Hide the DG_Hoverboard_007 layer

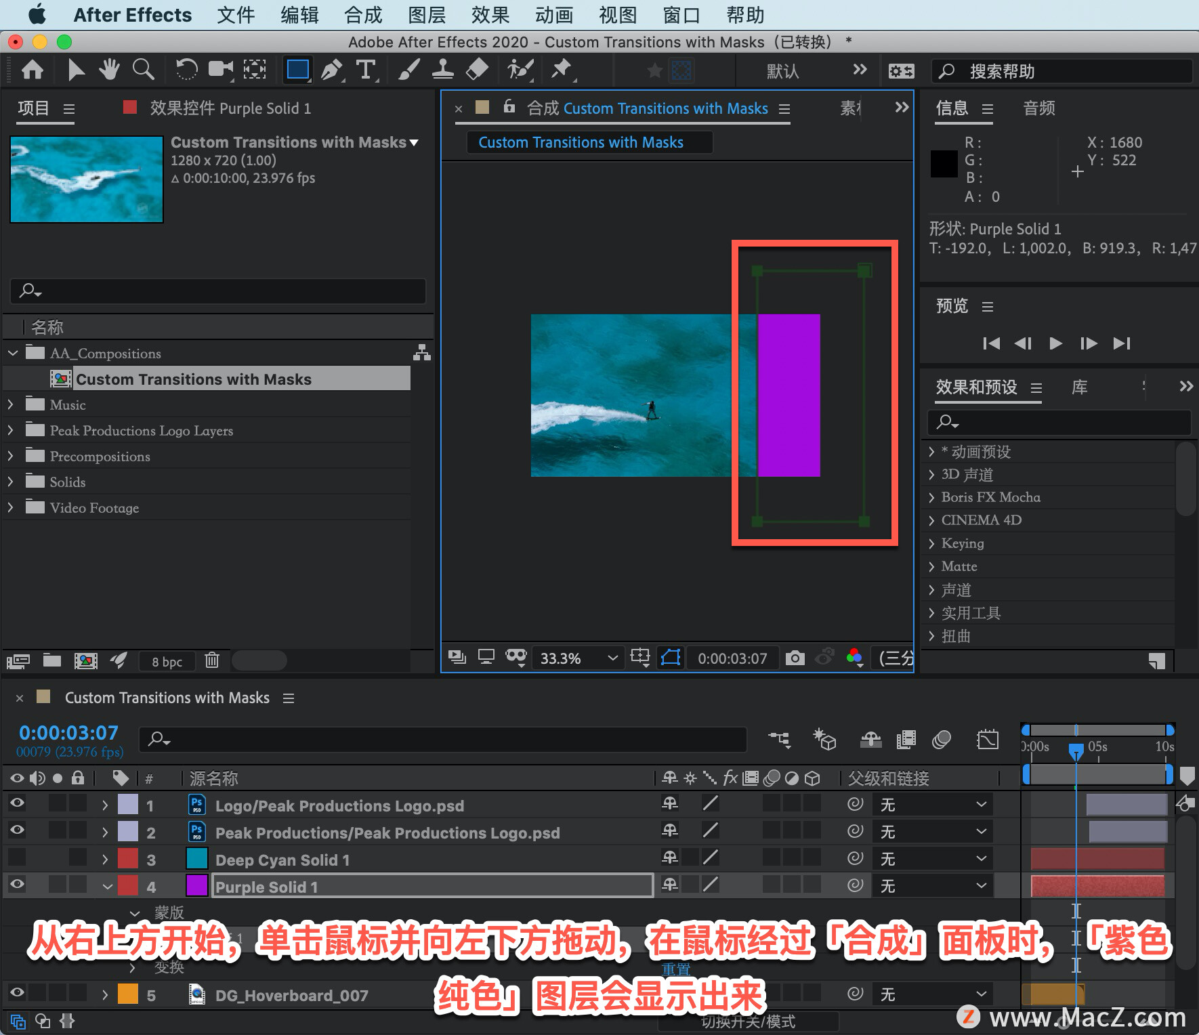(17, 993)
